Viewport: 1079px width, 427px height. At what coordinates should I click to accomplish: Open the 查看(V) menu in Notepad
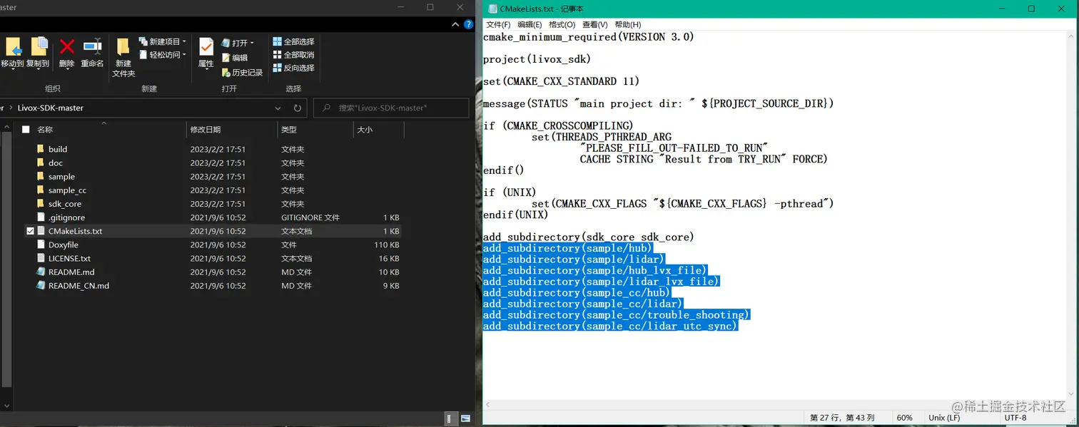596,24
